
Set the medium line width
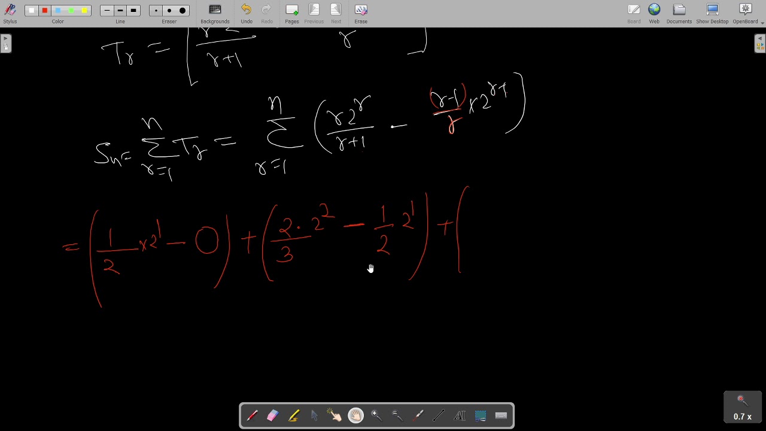click(x=120, y=10)
